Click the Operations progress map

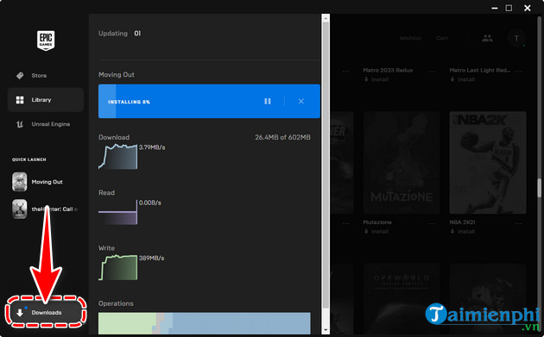pyautogui.click(x=205, y=323)
